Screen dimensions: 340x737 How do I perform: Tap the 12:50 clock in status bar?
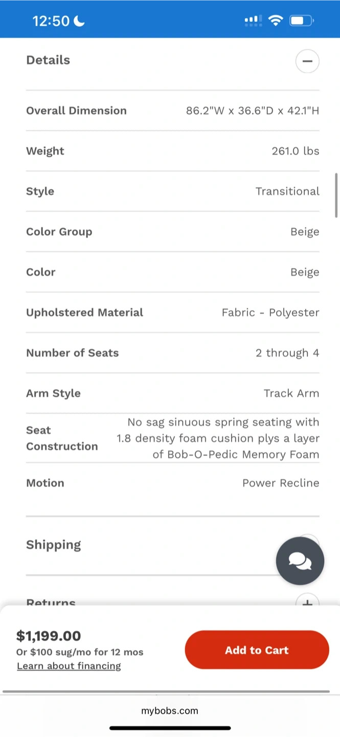click(51, 20)
